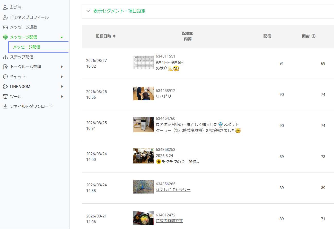Image resolution: width=334 pixels, height=229 pixels.
Task: Click the 開封 help question mark icon
Action: [313, 36]
